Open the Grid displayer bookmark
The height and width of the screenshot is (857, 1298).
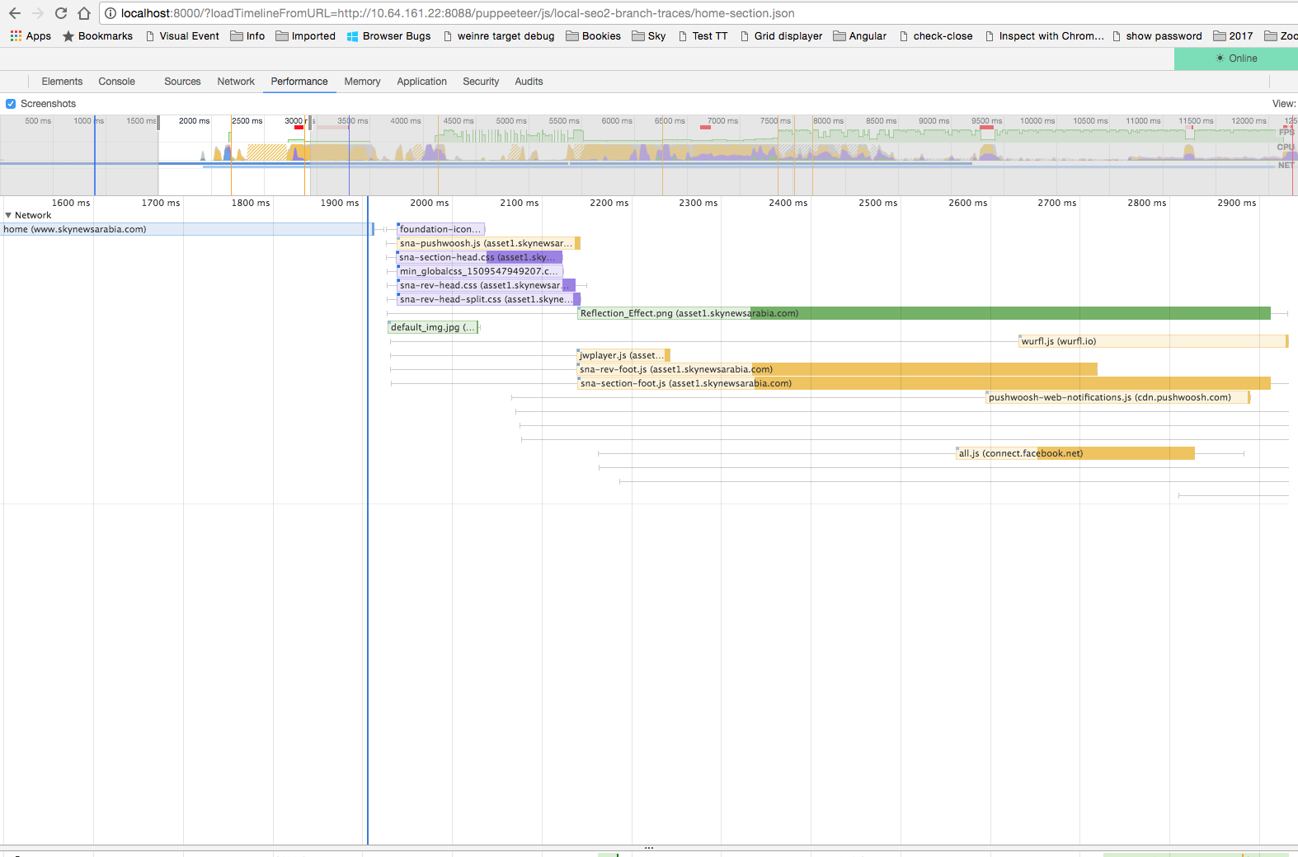781,36
